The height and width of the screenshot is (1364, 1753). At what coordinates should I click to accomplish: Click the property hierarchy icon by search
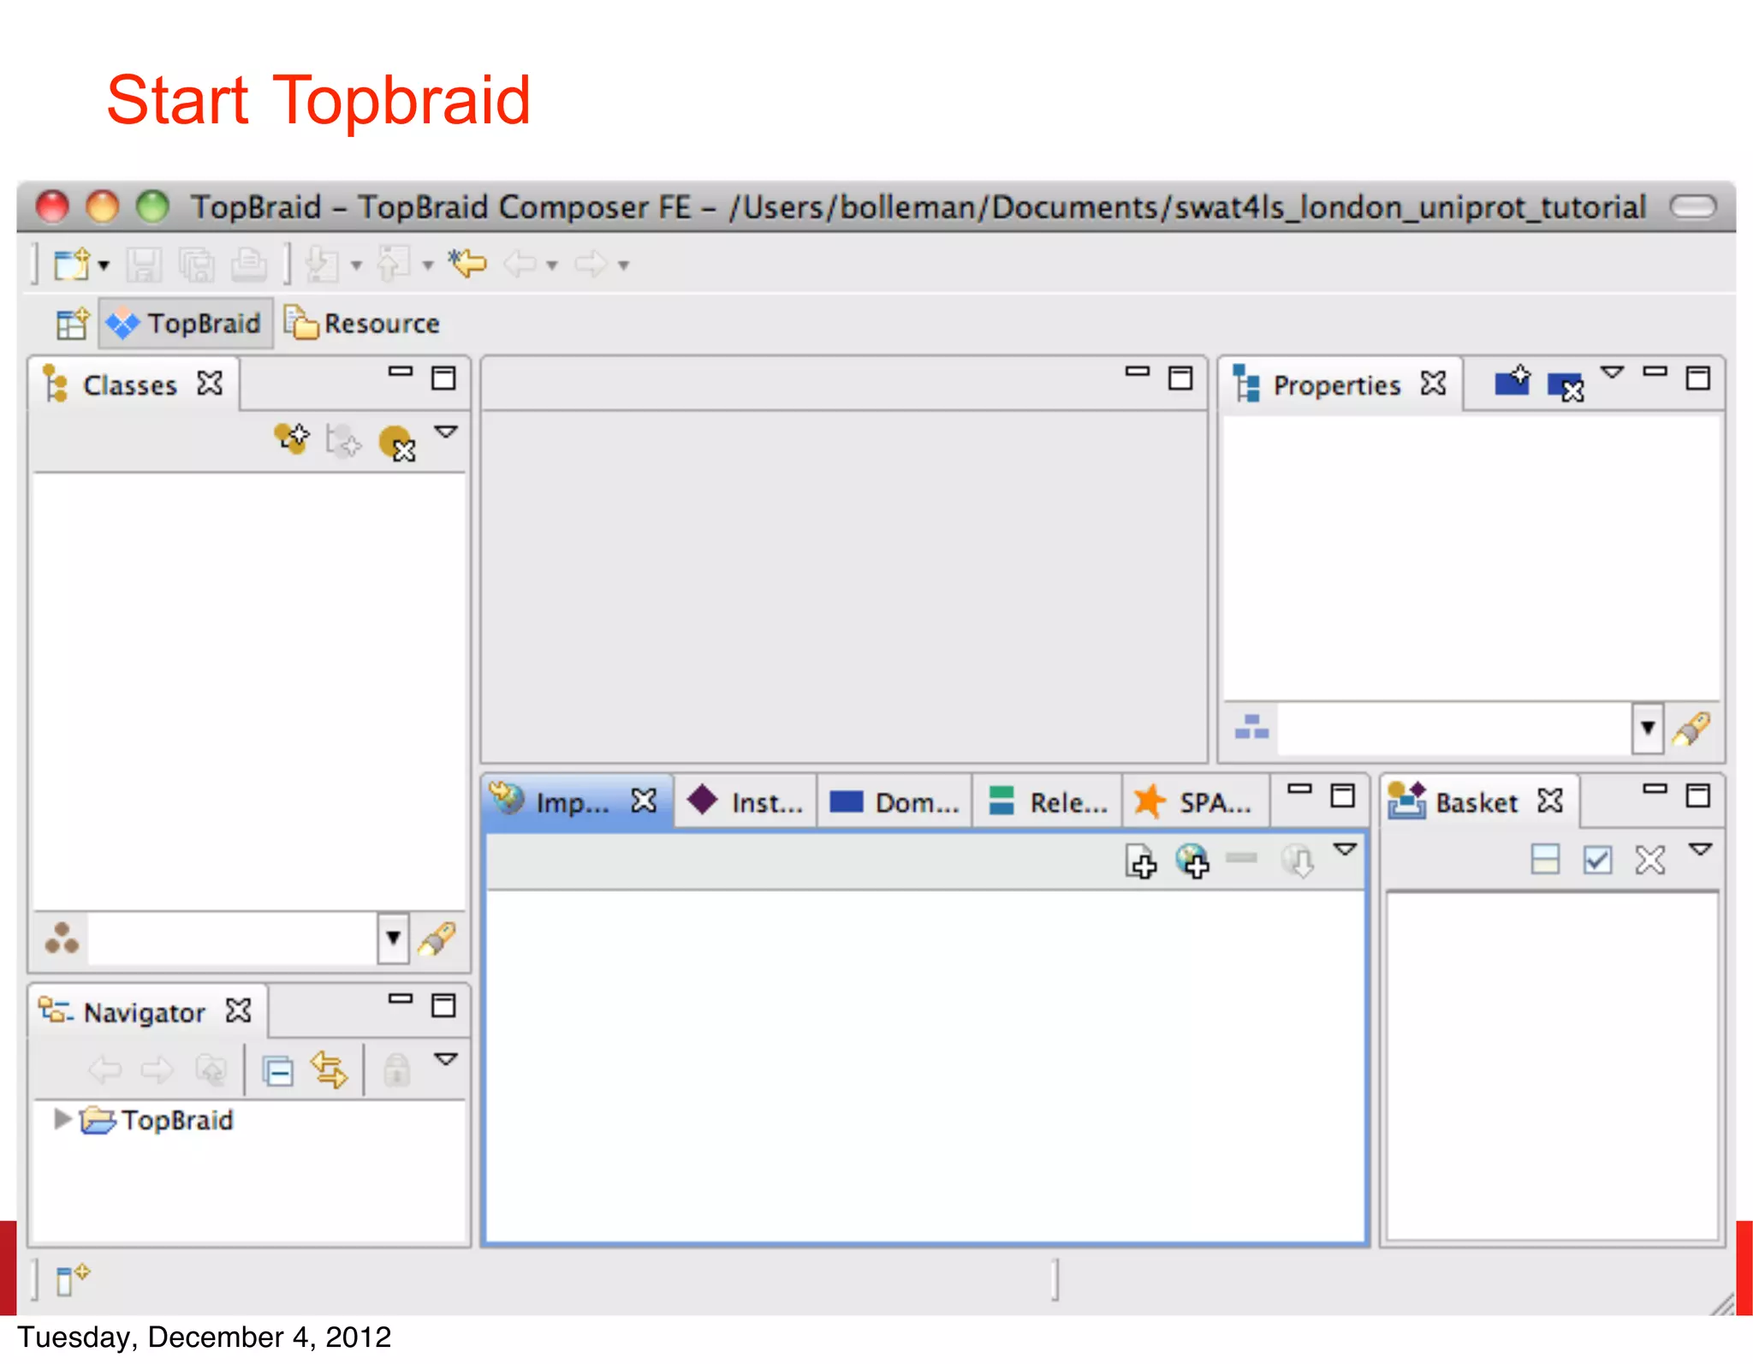tap(1251, 728)
